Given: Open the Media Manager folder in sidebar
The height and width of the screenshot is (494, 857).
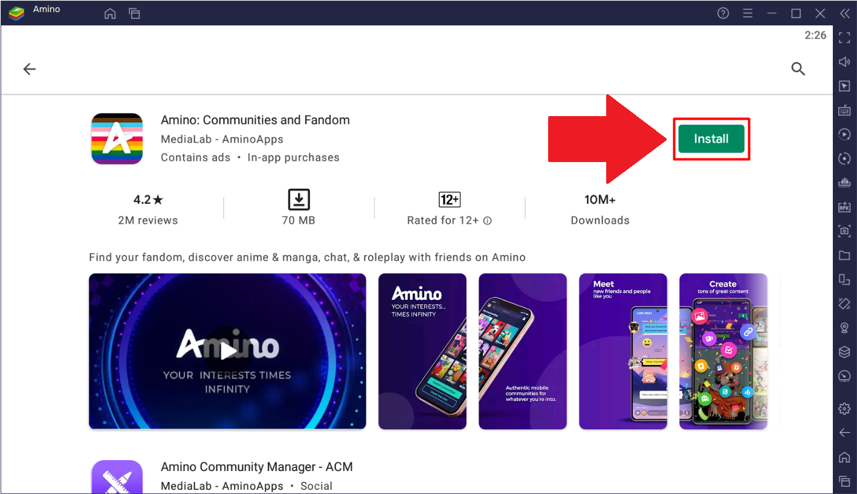Looking at the screenshot, I should click(x=844, y=255).
